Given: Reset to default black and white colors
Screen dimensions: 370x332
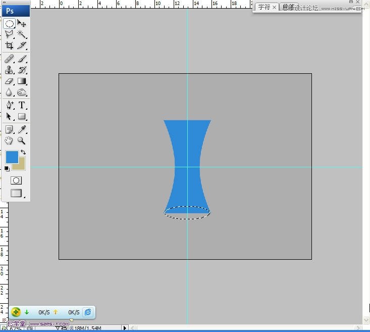Looking at the screenshot, I should click(x=7, y=169).
